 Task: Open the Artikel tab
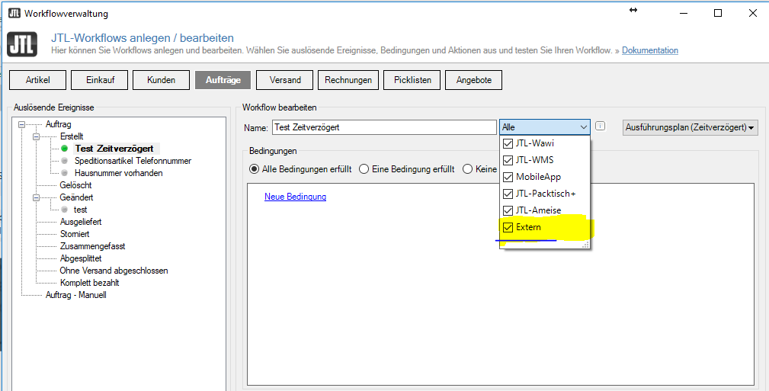[x=38, y=80]
